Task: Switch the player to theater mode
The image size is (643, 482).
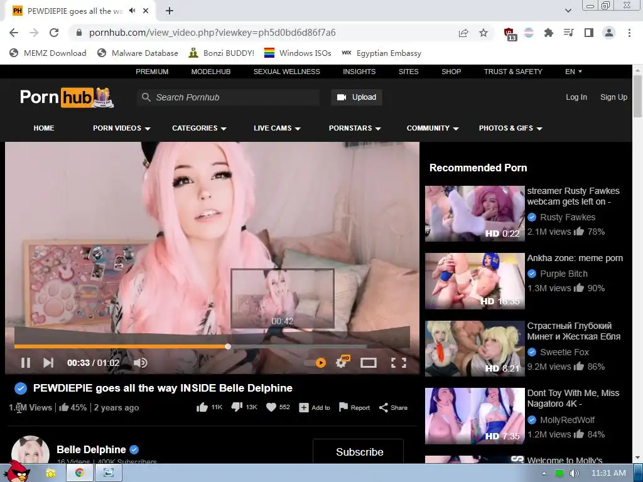Action: click(368, 363)
